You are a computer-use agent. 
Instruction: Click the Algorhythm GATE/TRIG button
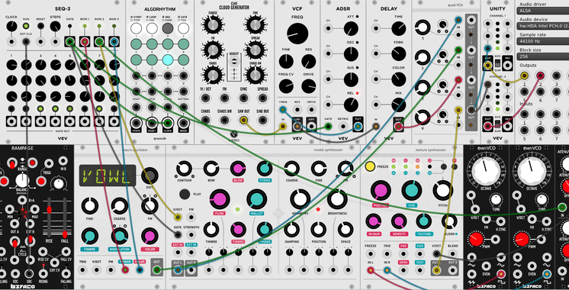coord(183,28)
